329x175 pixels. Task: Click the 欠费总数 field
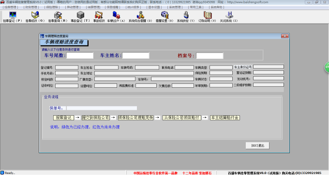(183, 86)
